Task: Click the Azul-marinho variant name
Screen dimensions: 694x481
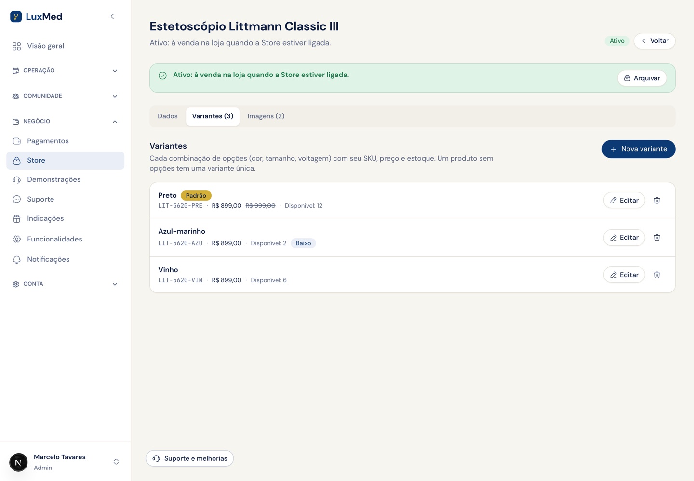Action: coord(182,231)
